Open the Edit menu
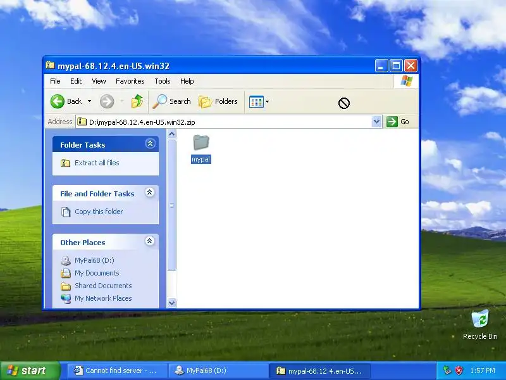This screenshot has height=380, width=506. pyautogui.click(x=76, y=81)
